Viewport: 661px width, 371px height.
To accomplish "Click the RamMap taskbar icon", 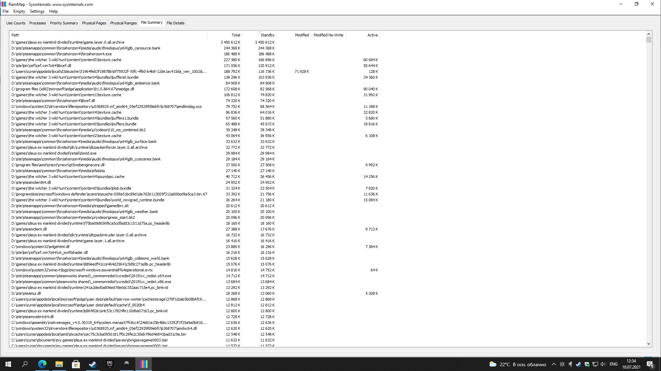I will [x=144, y=364].
